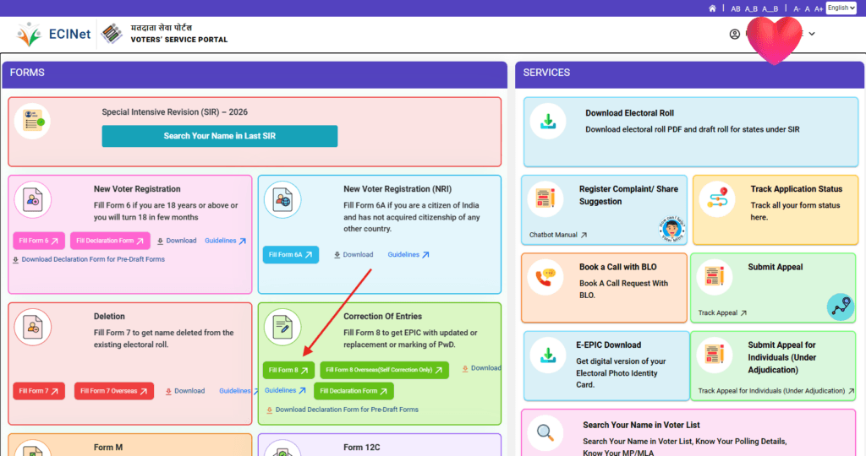Click the Register Complaint card icon
866x456 pixels.
545,198
